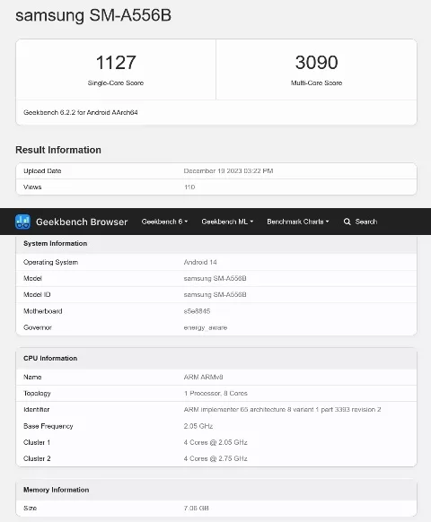The image size is (431, 522).
Task: Click the Memory Information header
Action: pyautogui.click(x=56, y=490)
